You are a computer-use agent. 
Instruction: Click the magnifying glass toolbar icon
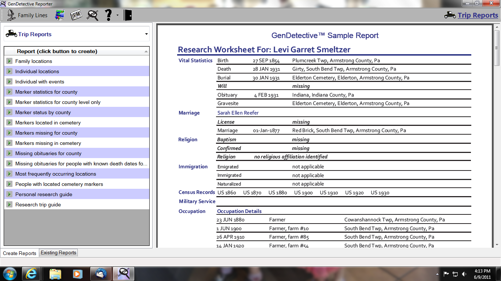93,15
